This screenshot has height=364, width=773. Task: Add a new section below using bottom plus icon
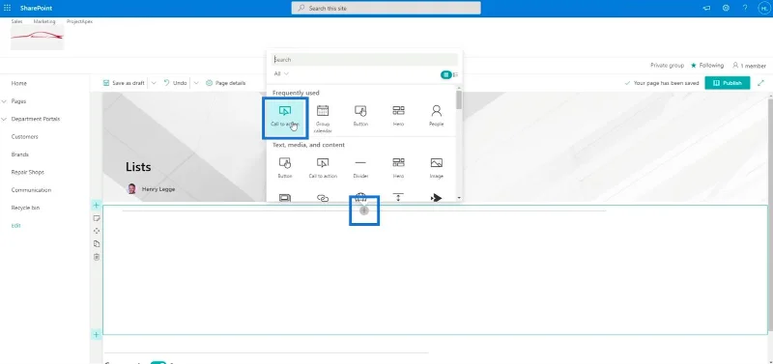(x=97, y=335)
